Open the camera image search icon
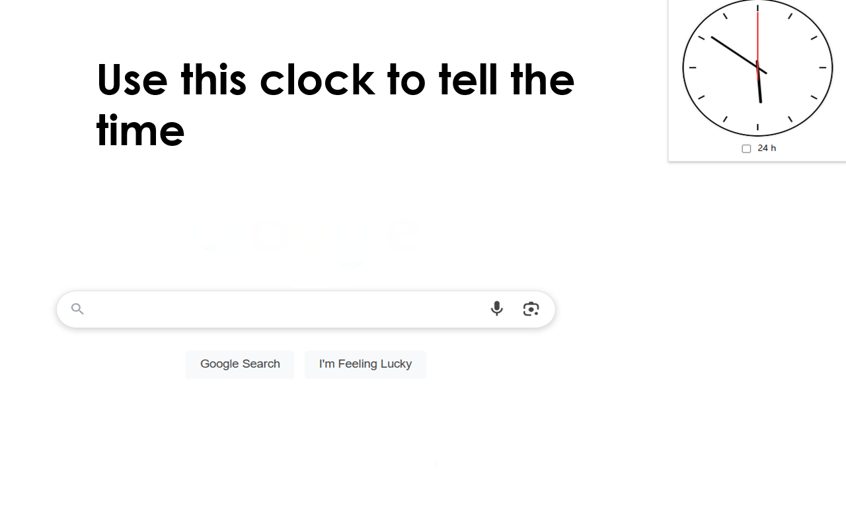The image size is (846, 528). (531, 308)
